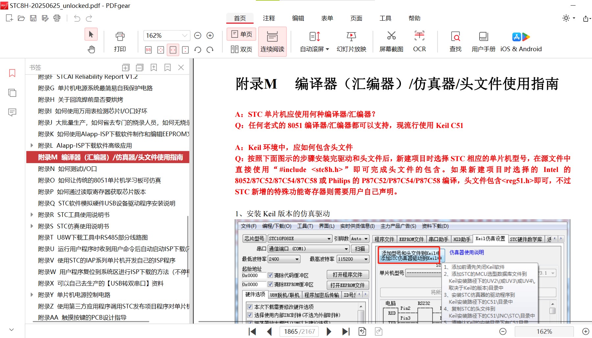
Task: Show page thumbnails from sidebar icon
Action: point(12,93)
